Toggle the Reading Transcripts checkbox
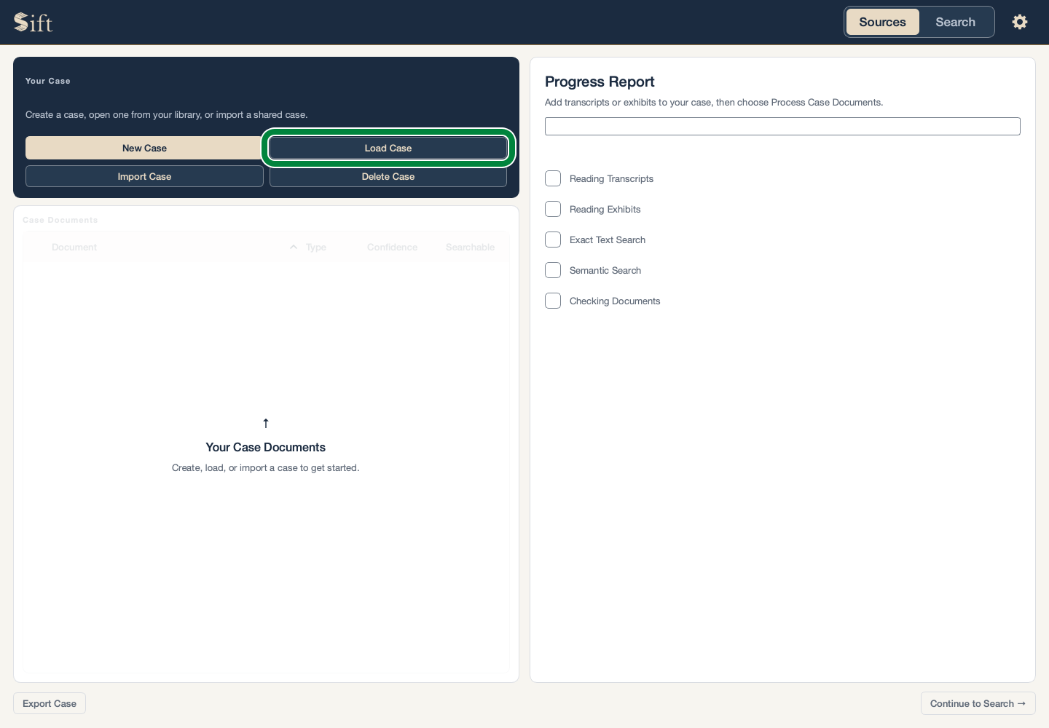The image size is (1049, 728). pyautogui.click(x=553, y=178)
